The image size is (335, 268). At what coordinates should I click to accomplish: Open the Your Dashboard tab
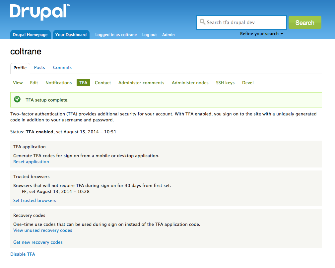pyautogui.click(x=71, y=34)
